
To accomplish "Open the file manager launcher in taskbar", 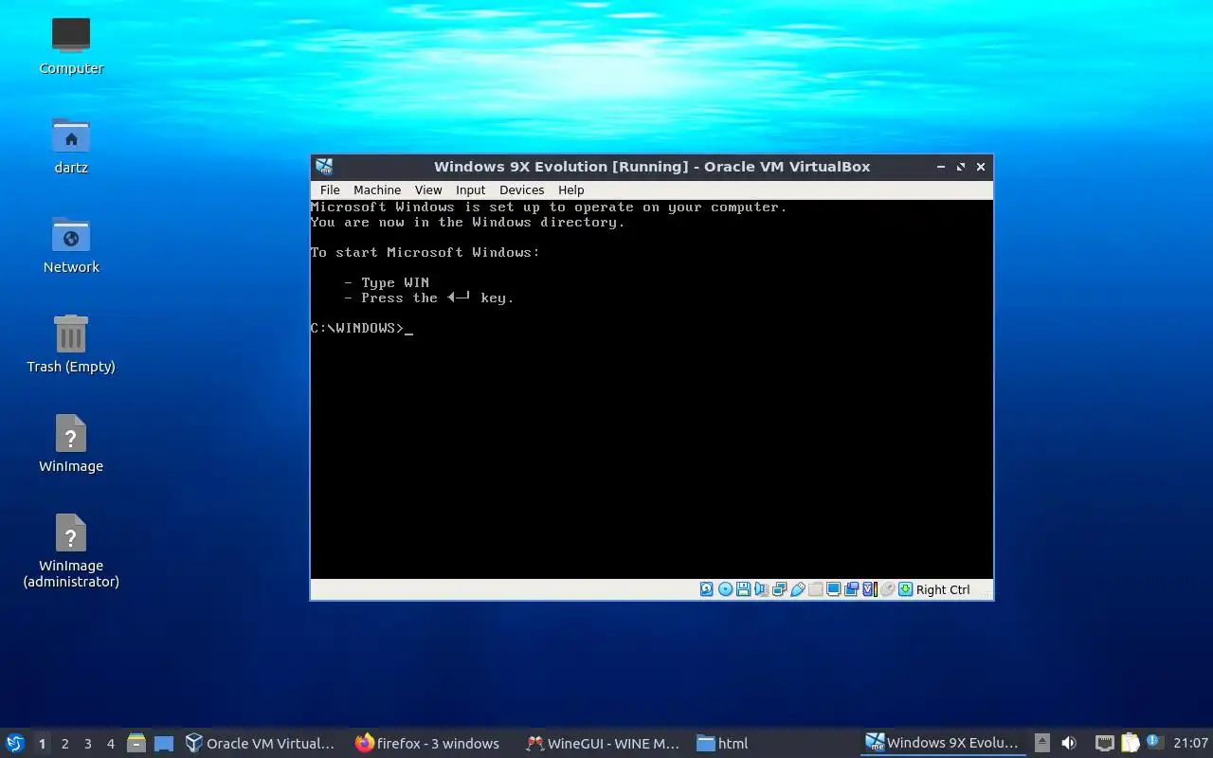I will pos(136,744).
